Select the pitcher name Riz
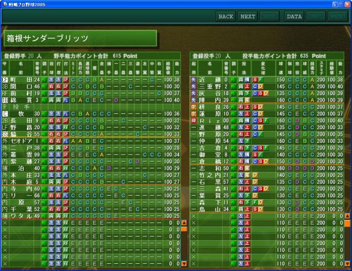Viewport: 352px width, 271px height. coord(210,121)
